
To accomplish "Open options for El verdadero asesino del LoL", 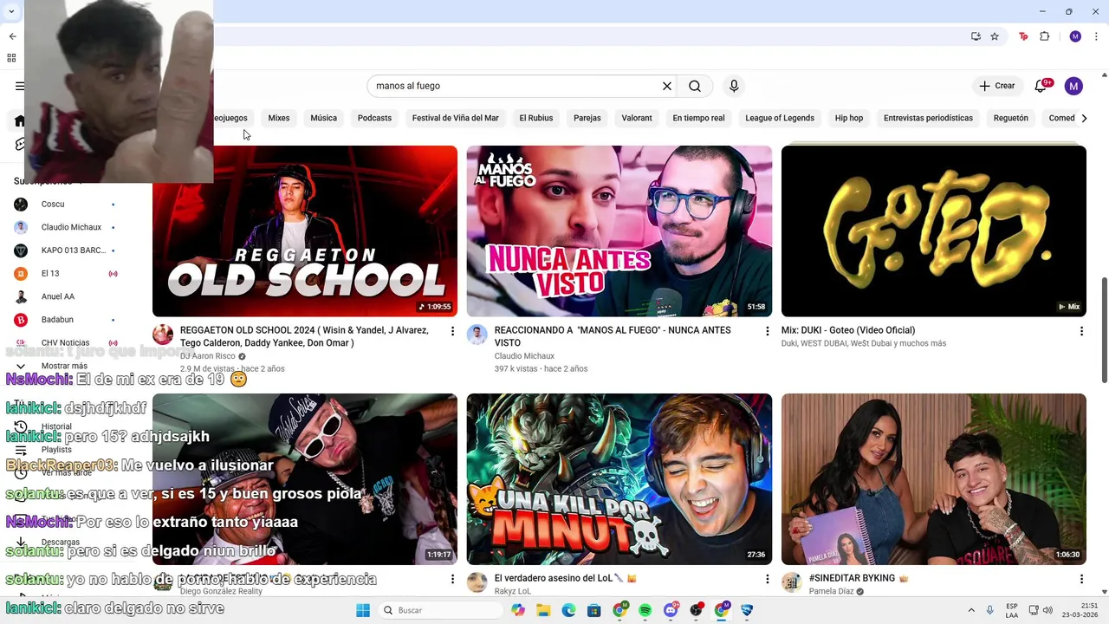I will [767, 579].
